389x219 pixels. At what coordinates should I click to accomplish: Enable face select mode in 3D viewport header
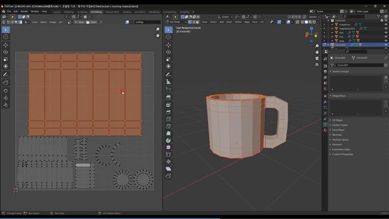click(197, 22)
